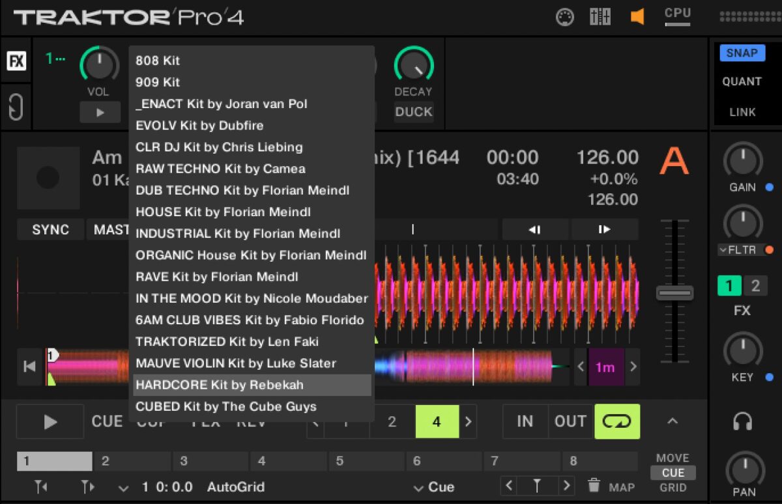The width and height of the screenshot is (782, 504).
Task: Choose the 909 Kit entry
Action: pyautogui.click(x=158, y=82)
